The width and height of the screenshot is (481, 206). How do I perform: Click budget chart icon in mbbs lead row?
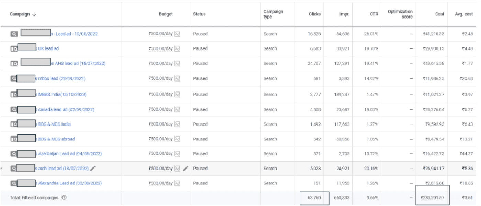pos(177,78)
